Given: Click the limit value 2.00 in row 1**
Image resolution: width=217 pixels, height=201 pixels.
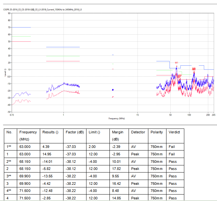Looking at the screenshot, I should pos(92,147).
